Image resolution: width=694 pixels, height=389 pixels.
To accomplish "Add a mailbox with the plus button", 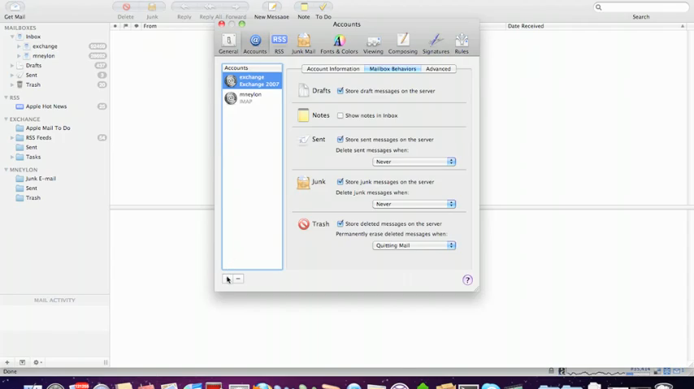I will [x=7, y=362].
